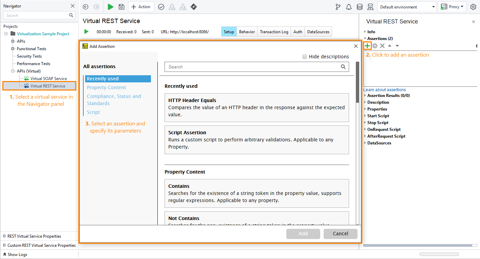Click the add assertion plus icon
Viewport: 480px width, 259px height.
(367, 45)
